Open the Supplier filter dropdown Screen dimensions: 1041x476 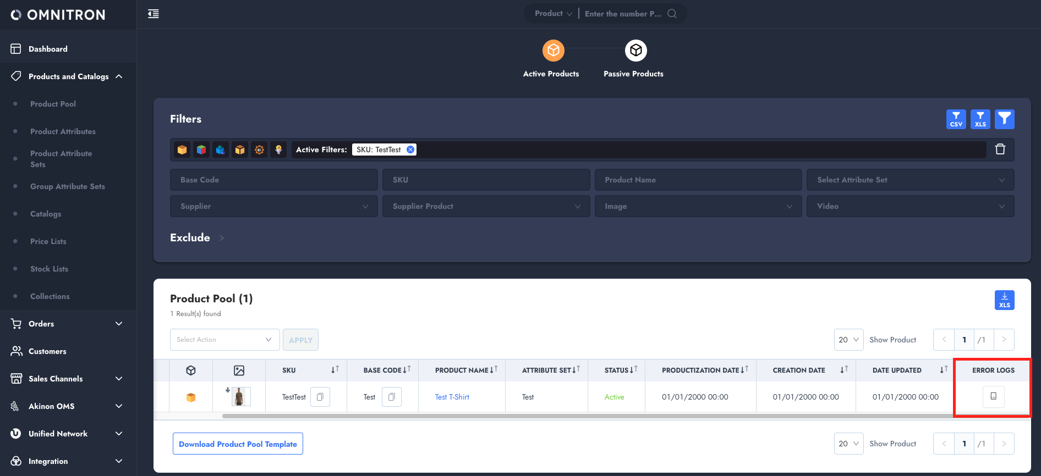point(273,206)
